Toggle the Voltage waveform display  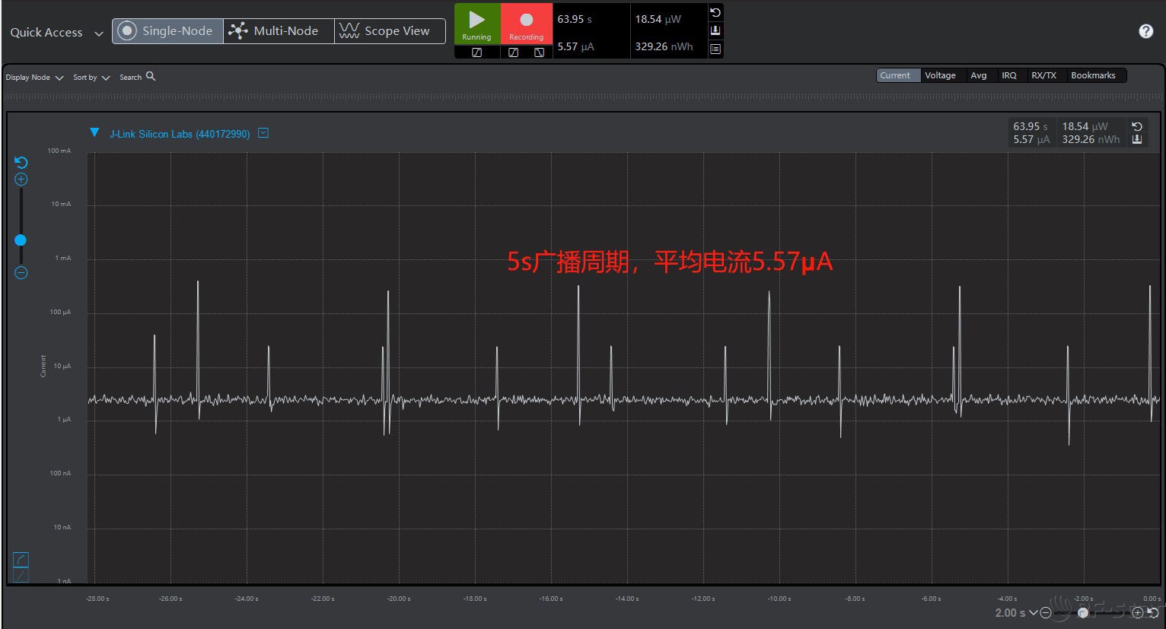[940, 75]
